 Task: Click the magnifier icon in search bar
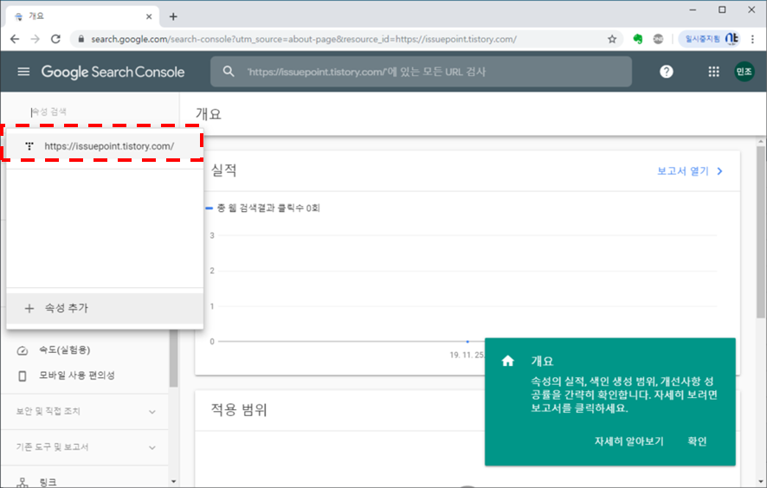229,72
